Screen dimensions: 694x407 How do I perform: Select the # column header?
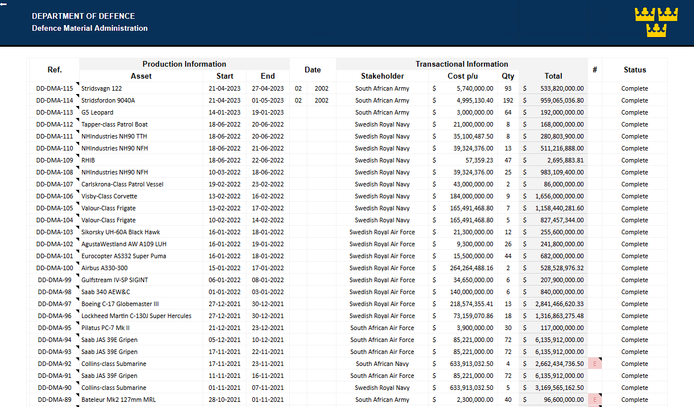pyautogui.click(x=595, y=70)
